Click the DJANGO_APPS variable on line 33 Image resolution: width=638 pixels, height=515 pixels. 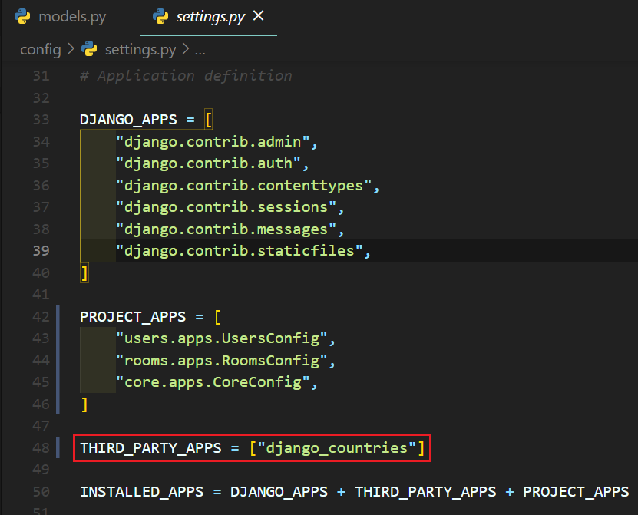[128, 120]
